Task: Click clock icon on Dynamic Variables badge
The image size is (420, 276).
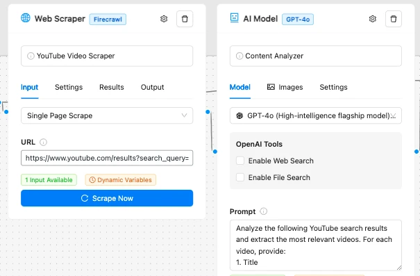Action: [92, 179]
